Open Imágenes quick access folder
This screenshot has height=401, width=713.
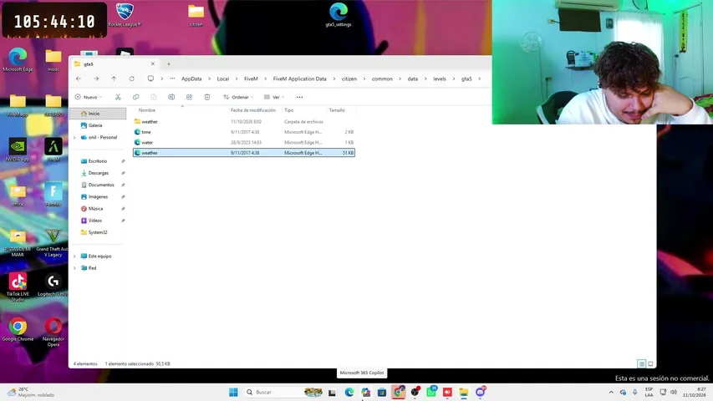[98, 196]
